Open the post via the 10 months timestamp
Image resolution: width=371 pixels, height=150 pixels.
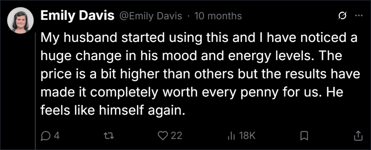(218, 16)
